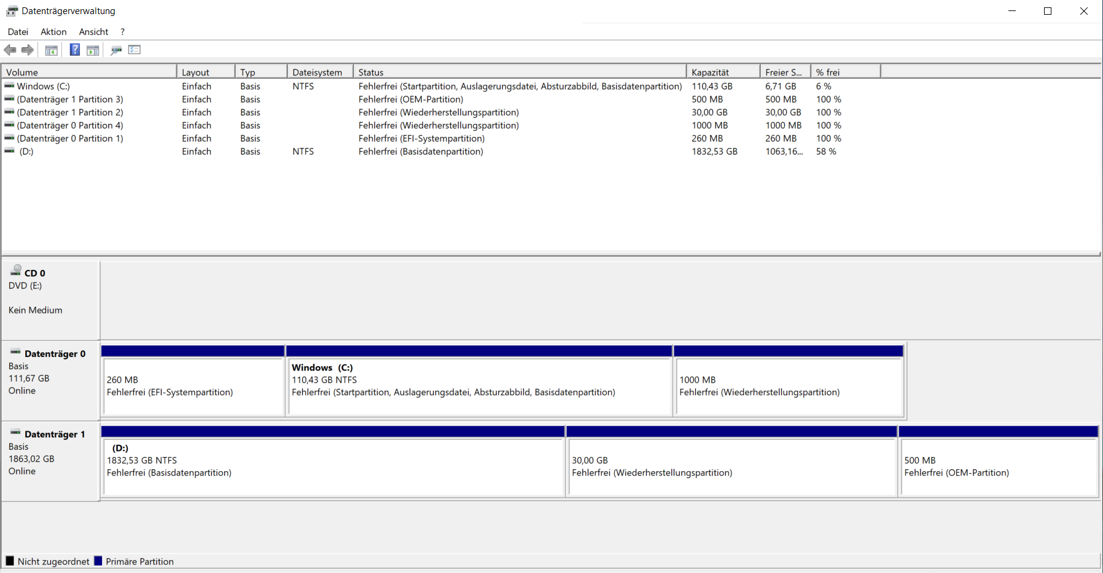Open the Datei menu
1103x573 pixels.
(18, 32)
